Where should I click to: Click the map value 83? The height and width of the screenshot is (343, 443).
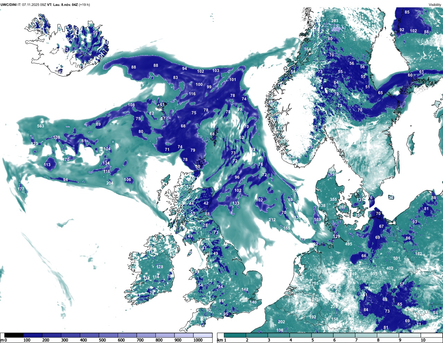pos(175,78)
